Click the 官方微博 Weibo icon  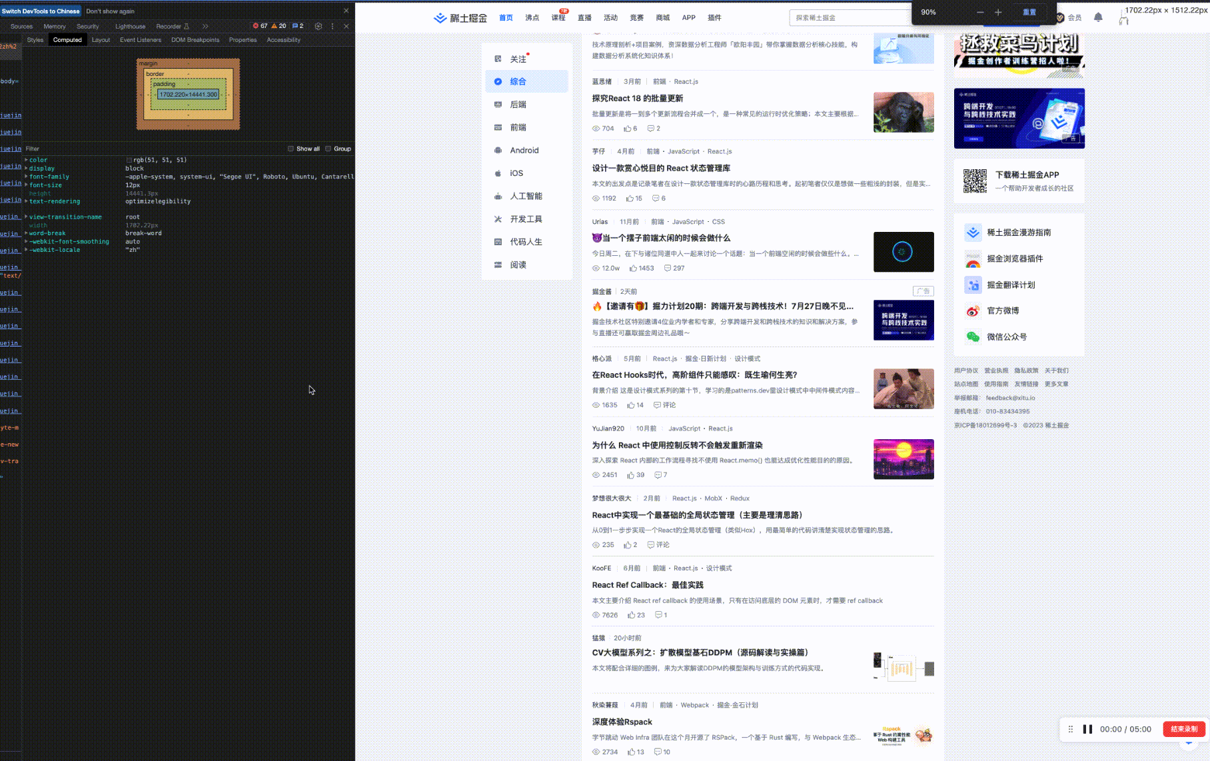[x=973, y=311]
